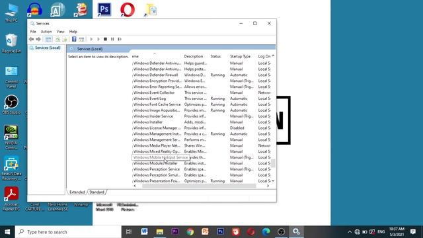423x238 pixels.
Task: Click the Stop Service square icon
Action: point(105,39)
